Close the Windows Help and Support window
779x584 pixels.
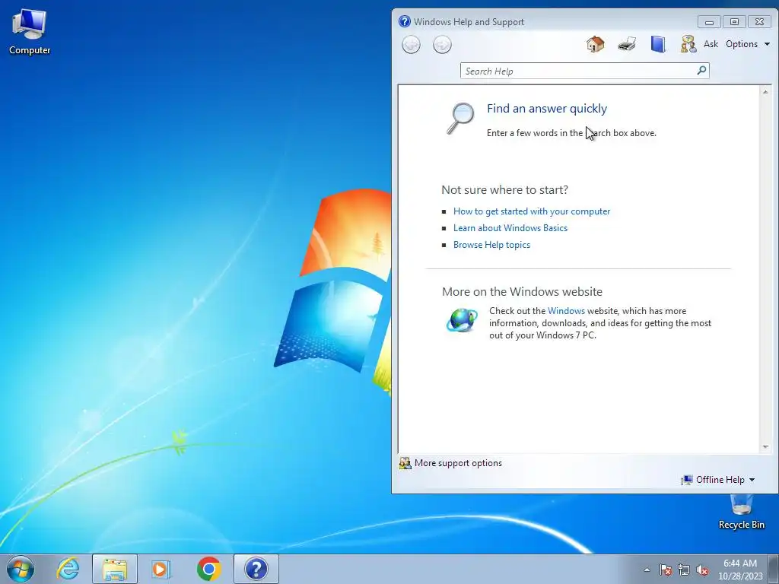pyautogui.click(x=759, y=22)
